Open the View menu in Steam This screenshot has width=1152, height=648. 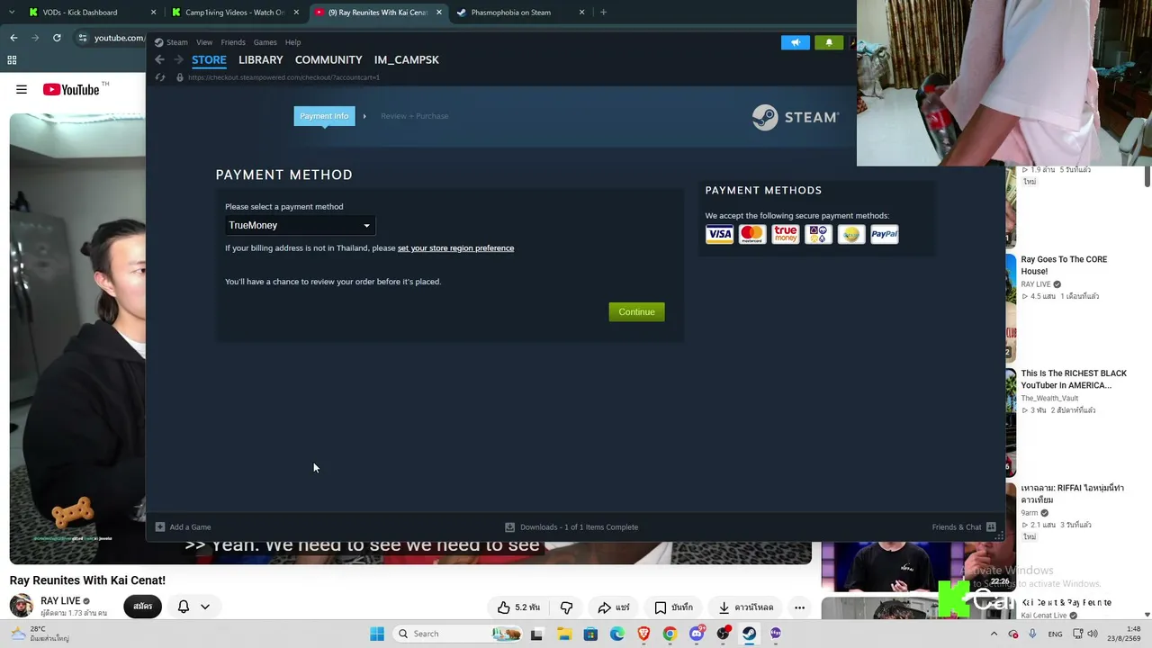tap(204, 42)
